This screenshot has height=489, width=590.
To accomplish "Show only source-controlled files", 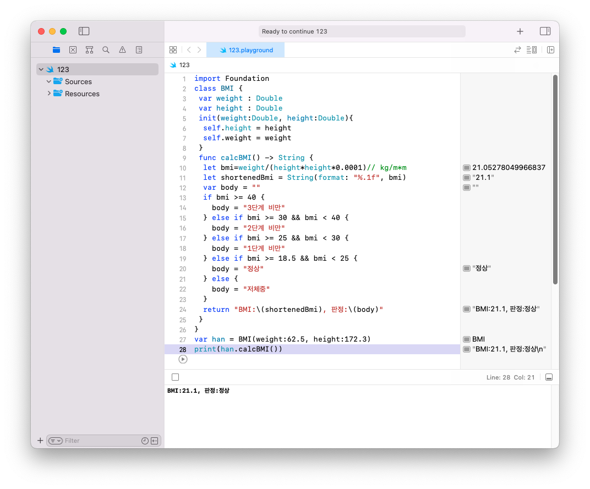I will (x=154, y=441).
